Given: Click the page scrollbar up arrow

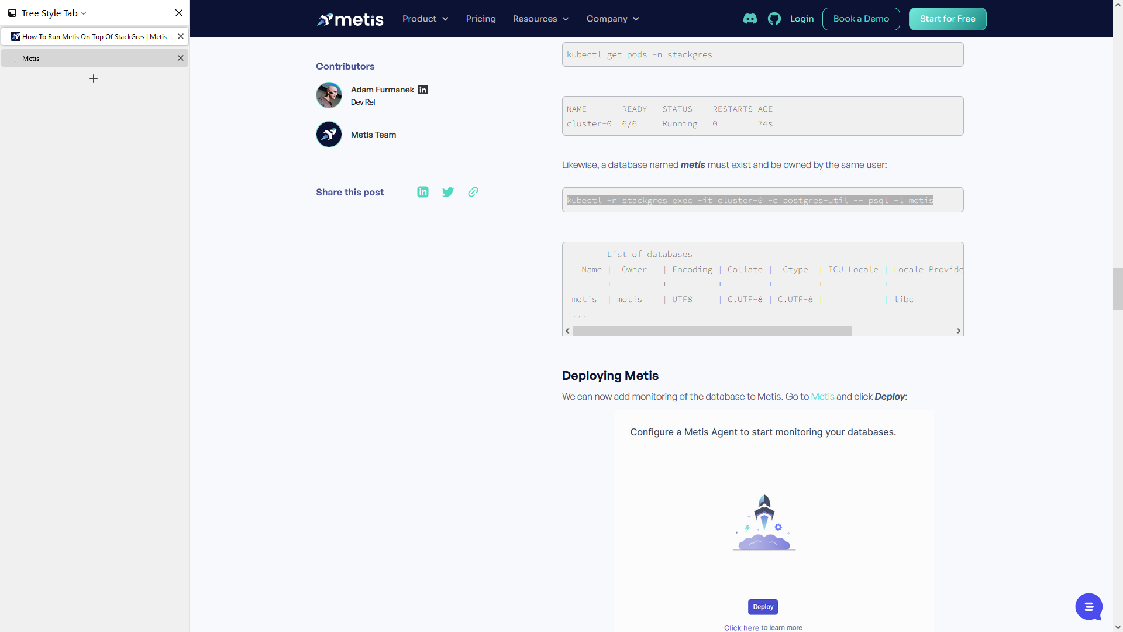Looking at the screenshot, I should [1118, 4].
